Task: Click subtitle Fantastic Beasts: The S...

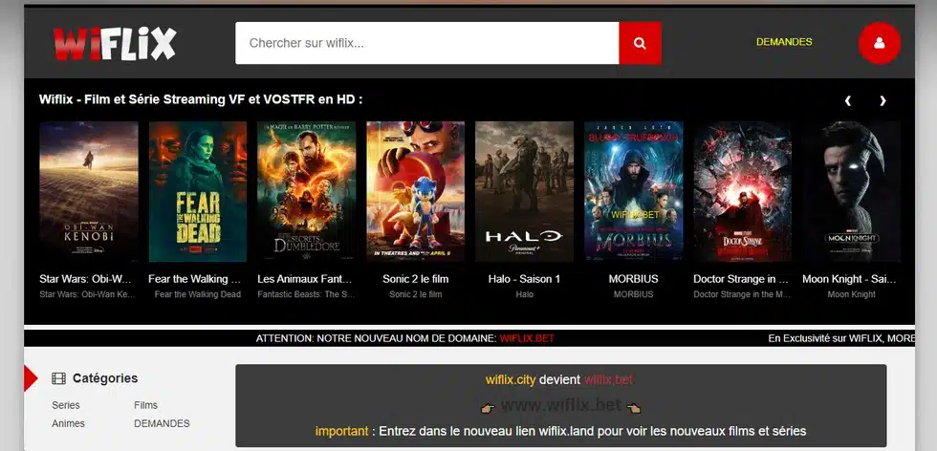Action: [307, 294]
